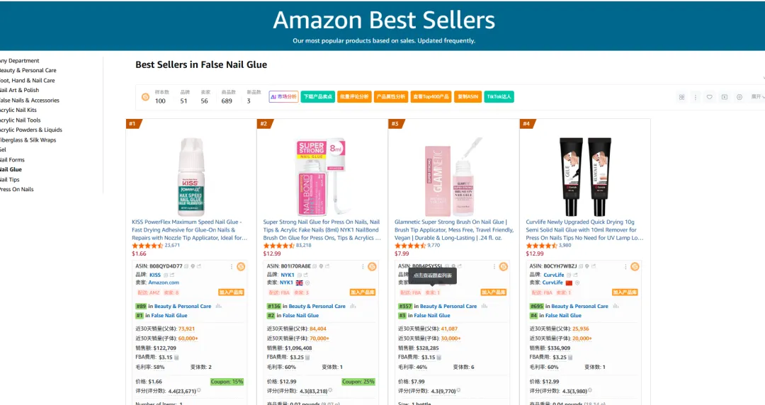
Task: Expand the 展开 dropdown in the stats bar
Action: point(756,97)
